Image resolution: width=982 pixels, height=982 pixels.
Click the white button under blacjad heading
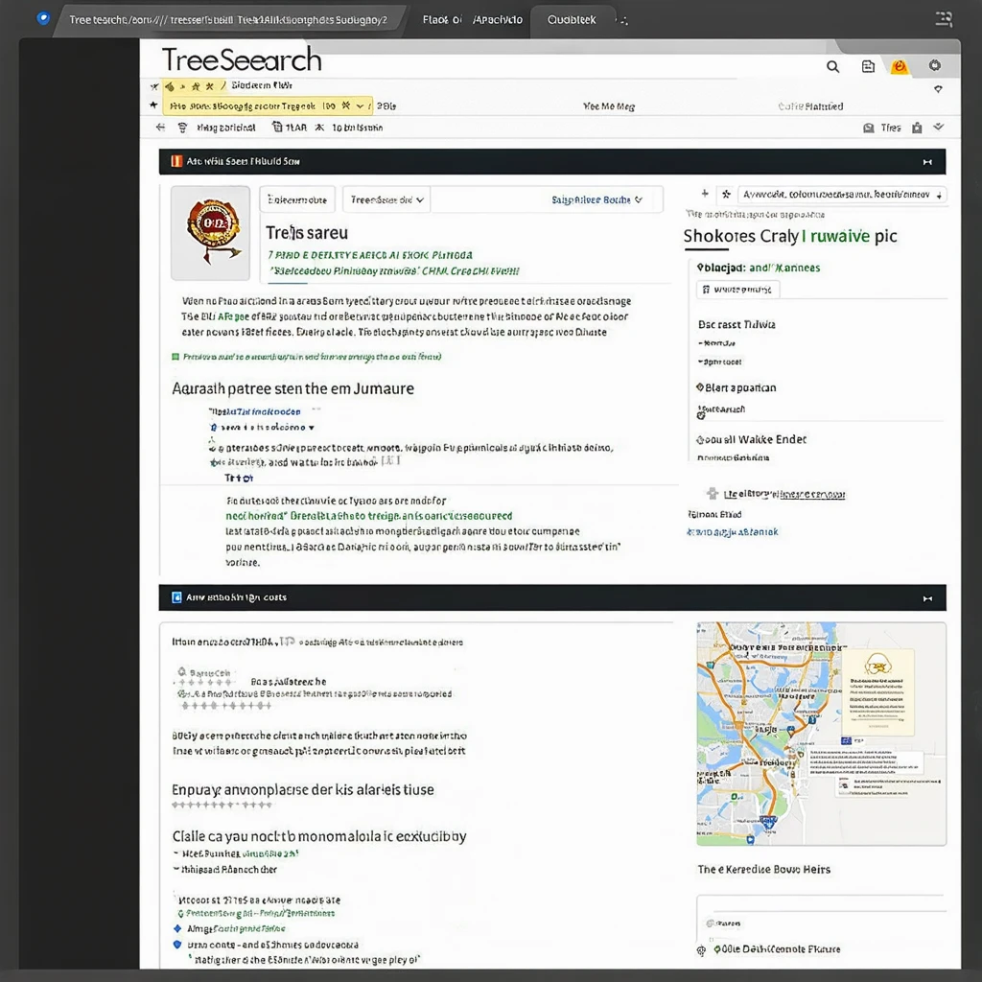(x=737, y=290)
